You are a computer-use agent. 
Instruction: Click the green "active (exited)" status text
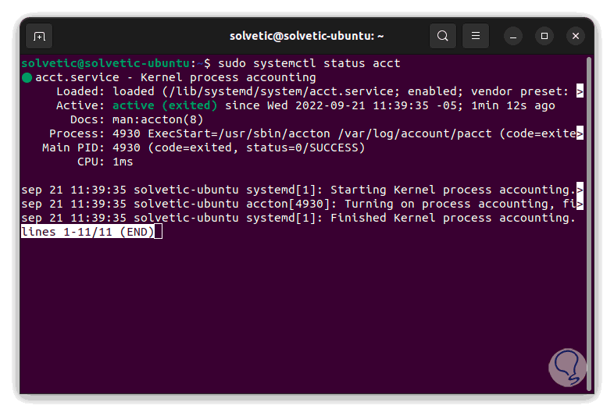click(x=165, y=105)
